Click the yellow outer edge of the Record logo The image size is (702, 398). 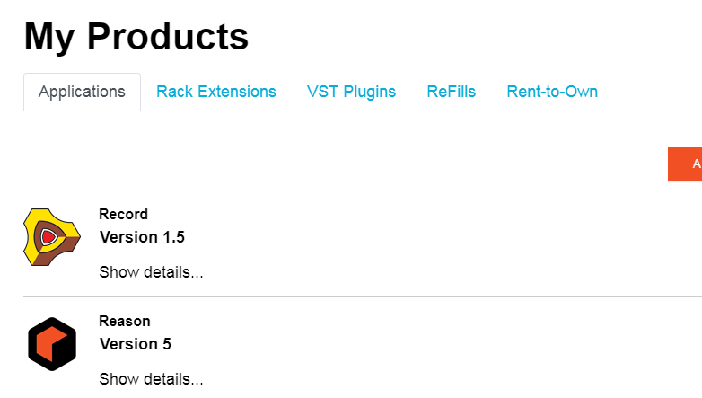pos(33,221)
